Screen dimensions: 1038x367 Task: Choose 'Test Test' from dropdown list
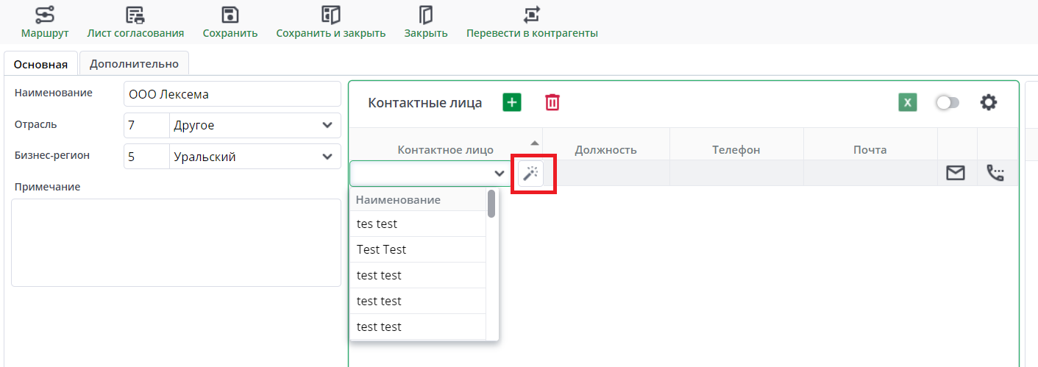point(381,249)
